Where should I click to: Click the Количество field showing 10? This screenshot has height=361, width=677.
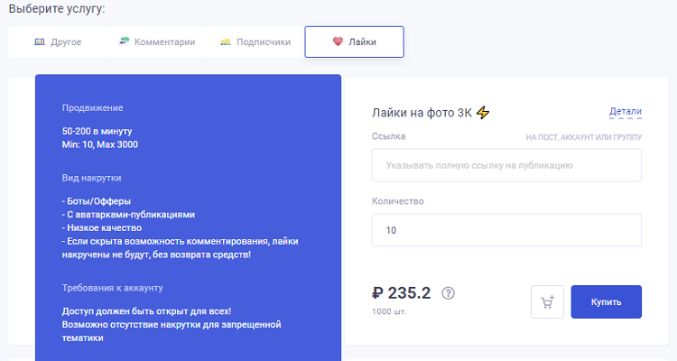click(506, 230)
